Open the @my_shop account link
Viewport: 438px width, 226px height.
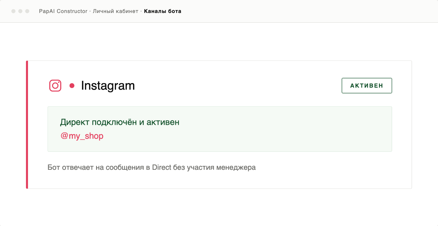coord(82,136)
